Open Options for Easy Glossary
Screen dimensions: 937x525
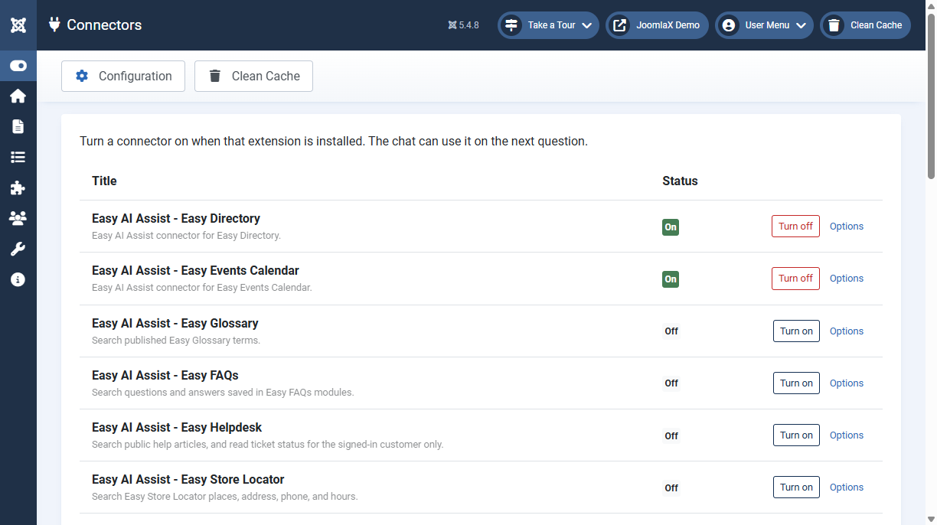click(847, 331)
